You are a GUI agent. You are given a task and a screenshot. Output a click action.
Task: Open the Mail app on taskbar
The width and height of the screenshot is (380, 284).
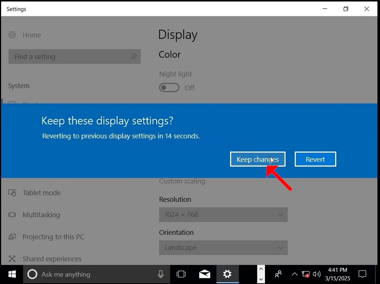[204, 274]
